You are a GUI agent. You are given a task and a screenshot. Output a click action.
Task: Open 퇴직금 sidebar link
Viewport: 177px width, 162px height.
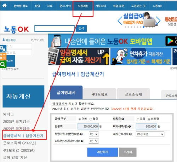[8, 114]
